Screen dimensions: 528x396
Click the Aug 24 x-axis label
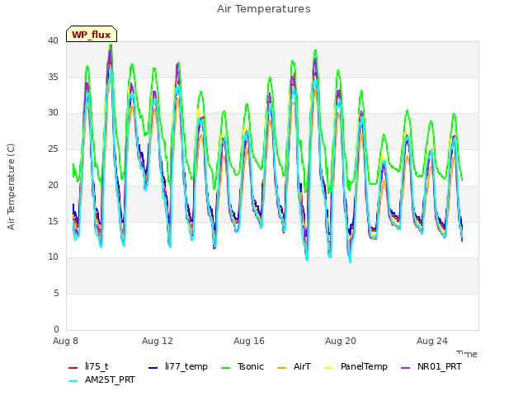432,341
